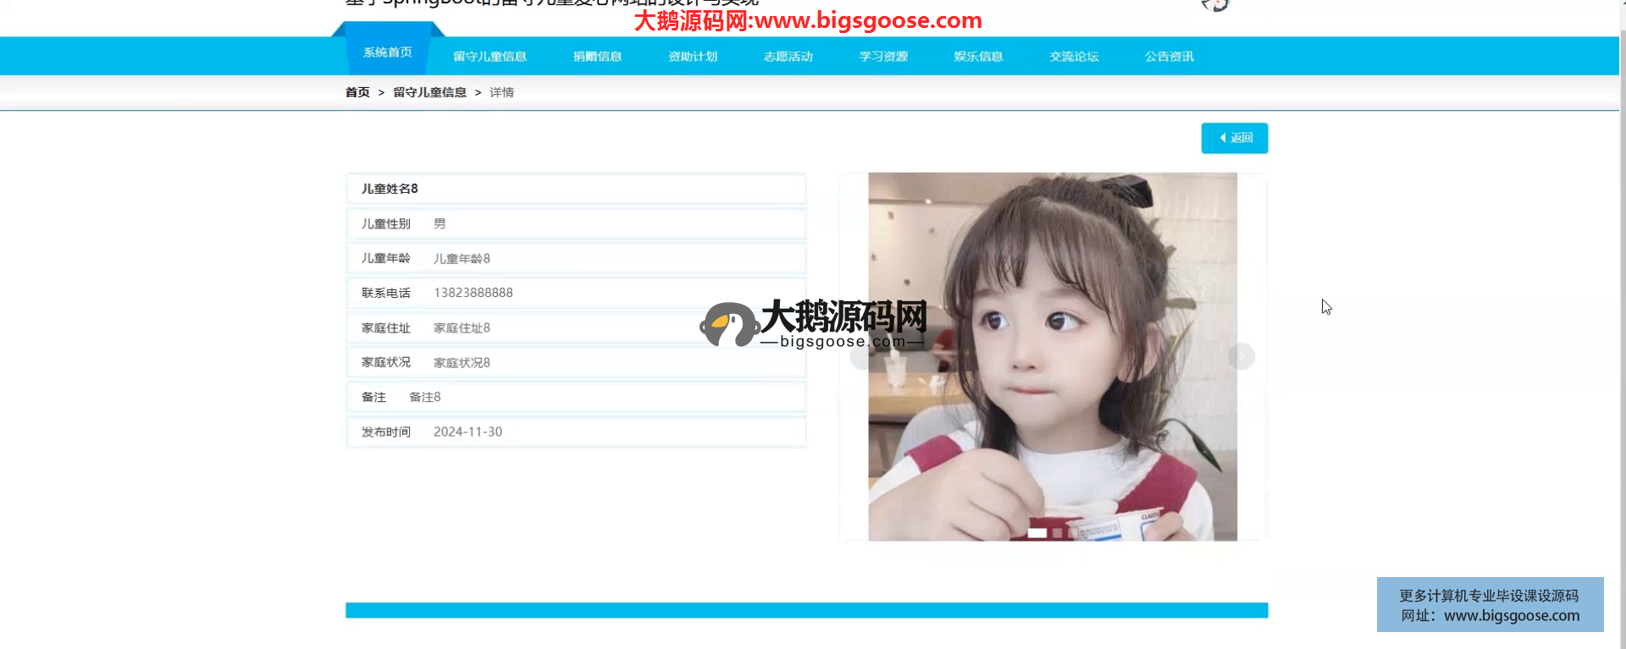Click the phone number 13823888888
The image size is (1626, 649).
473,293
